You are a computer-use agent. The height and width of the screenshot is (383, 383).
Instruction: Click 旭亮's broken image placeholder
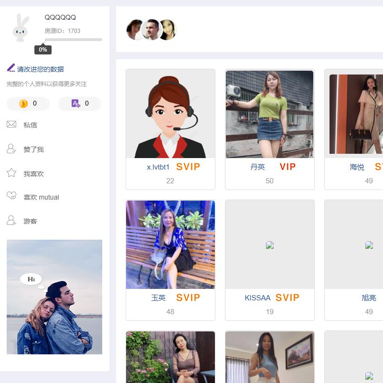[x=369, y=245]
